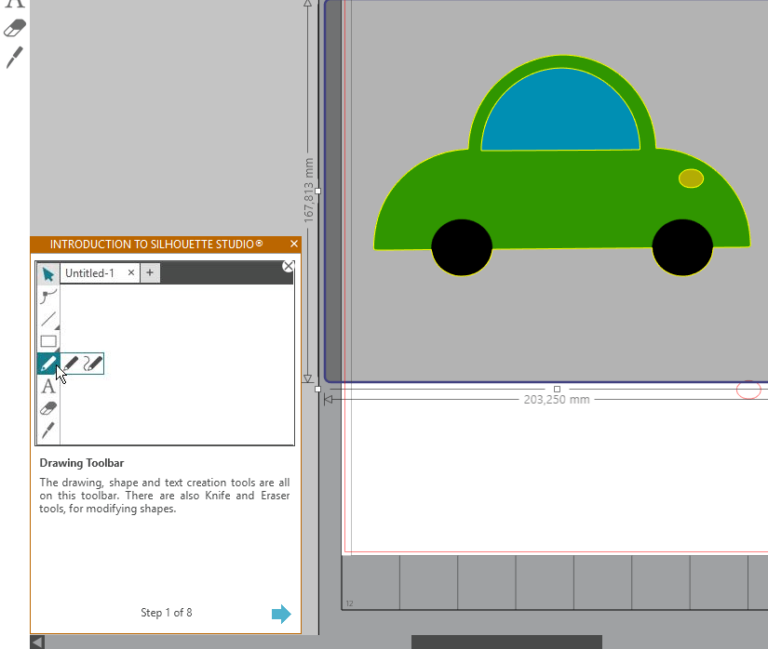This screenshot has height=649, width=768.
Task: Select the smooth freehand drawing tool
Action: pyautogui.click(x=91, y=363)
